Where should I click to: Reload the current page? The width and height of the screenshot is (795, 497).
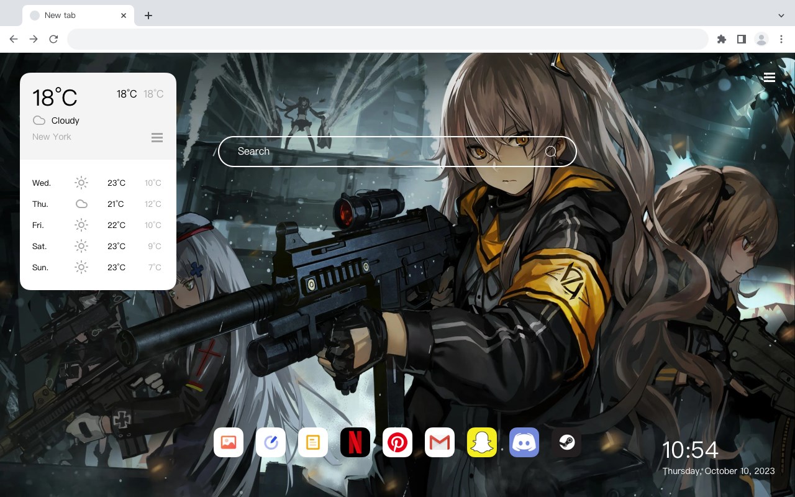(x=53, y=39)
